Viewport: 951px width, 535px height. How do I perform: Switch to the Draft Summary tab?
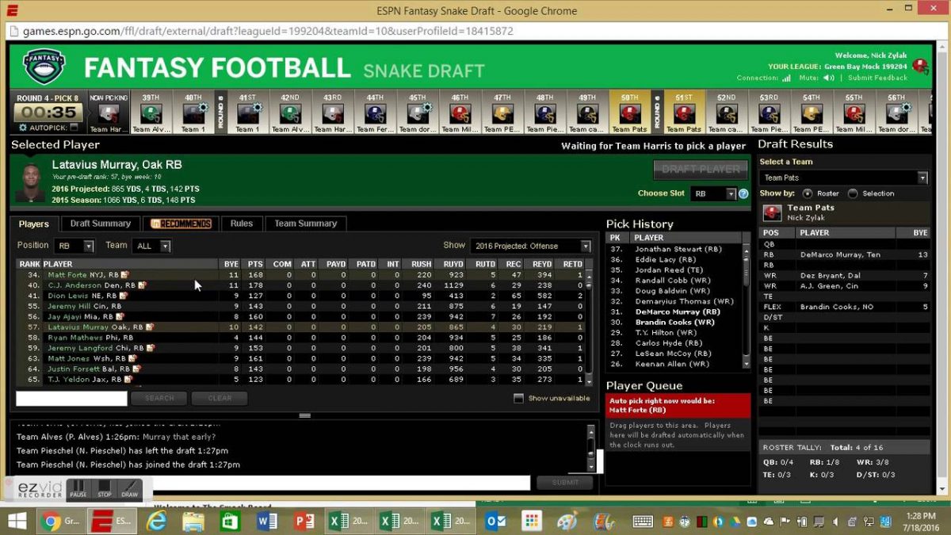tap(100, 224)
